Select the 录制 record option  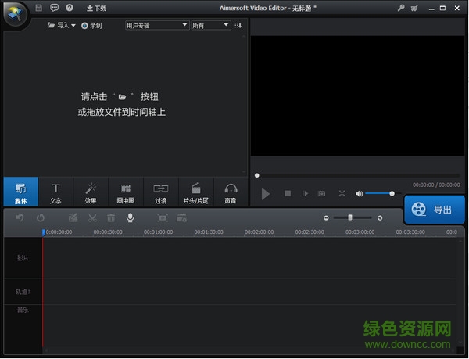click(91, 25)
